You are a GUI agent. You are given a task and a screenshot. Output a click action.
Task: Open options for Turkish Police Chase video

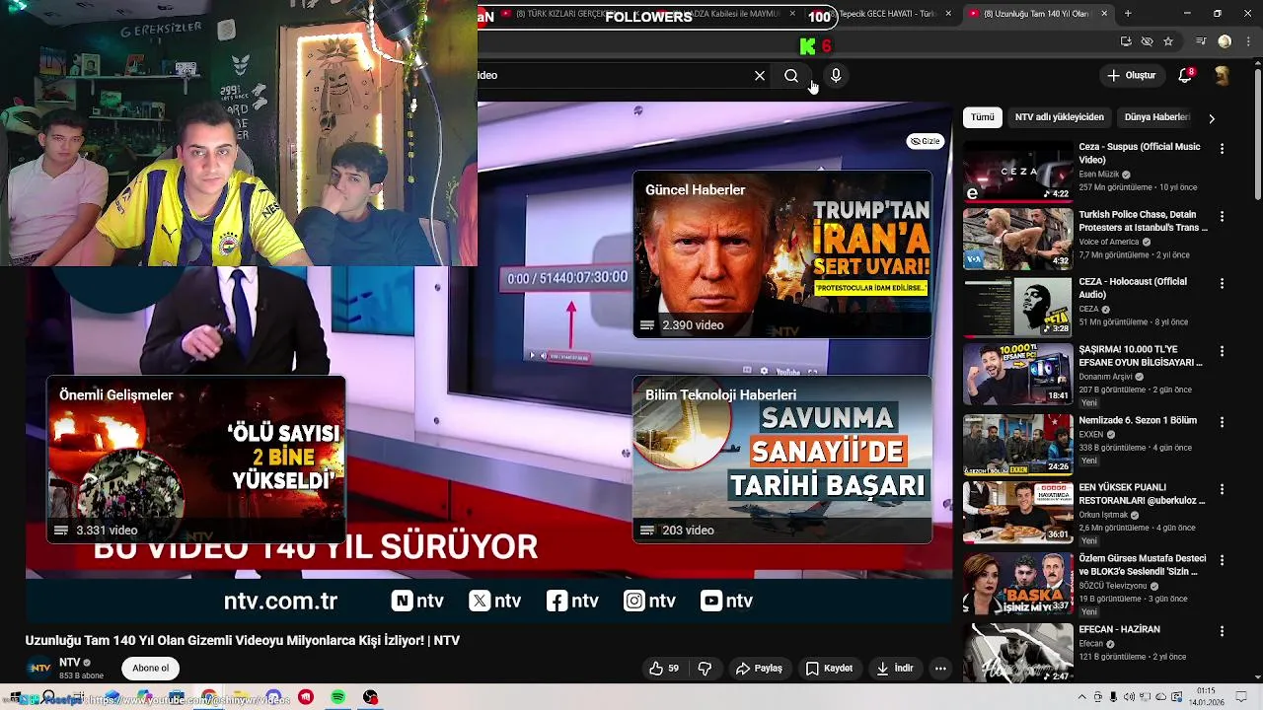[x=1222, y=216]
